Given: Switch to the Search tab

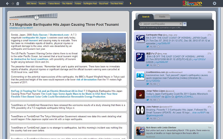Looking at the screenshot, I should point(146,17).
